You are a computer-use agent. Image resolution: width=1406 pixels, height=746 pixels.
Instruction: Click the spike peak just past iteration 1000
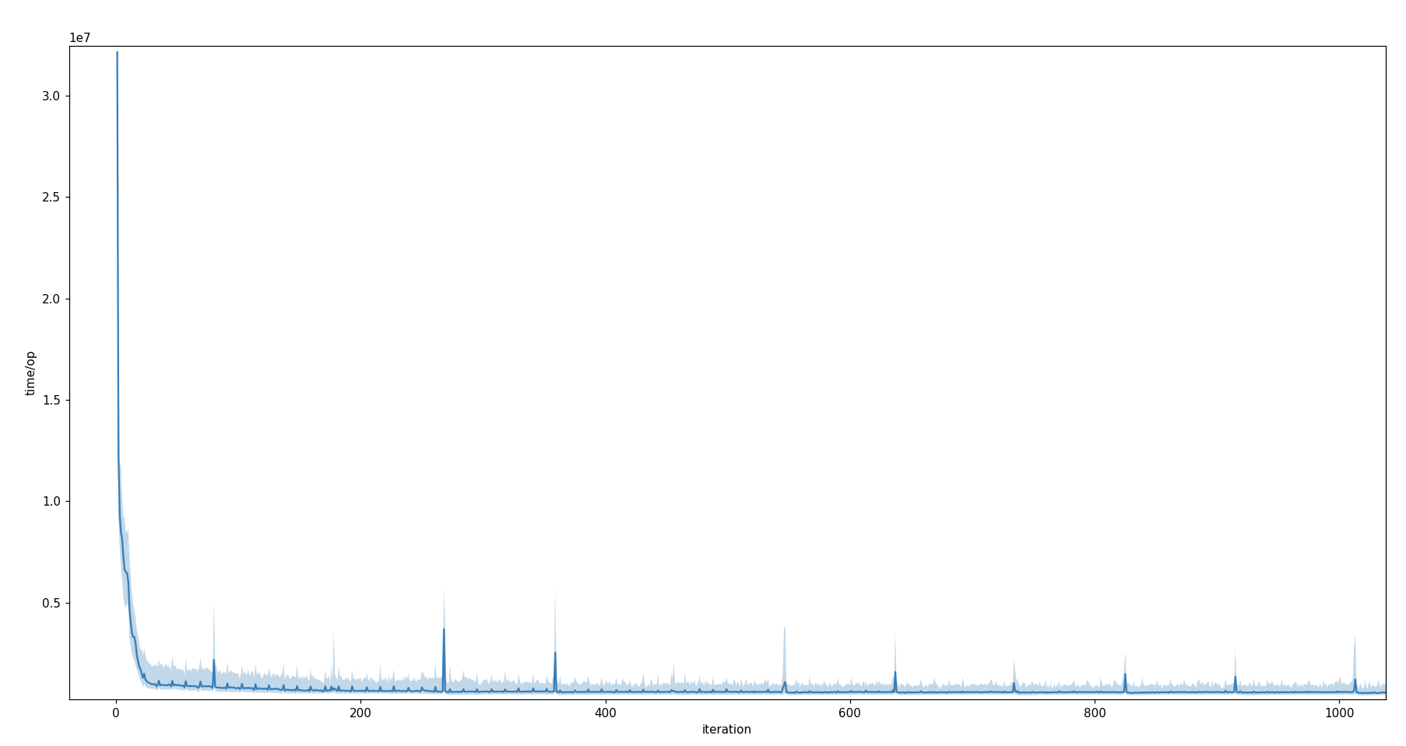coord(1355,679)
